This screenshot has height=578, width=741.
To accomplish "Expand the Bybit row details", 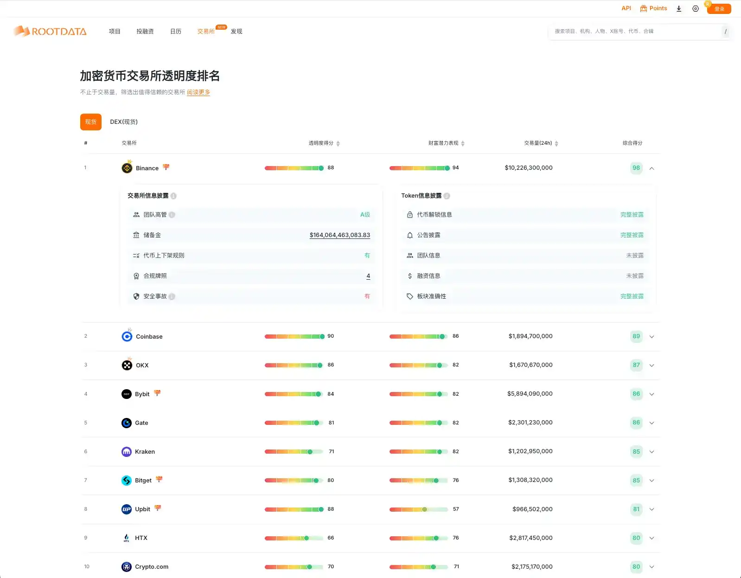I will pyautogui.click(x=652, y=394).
